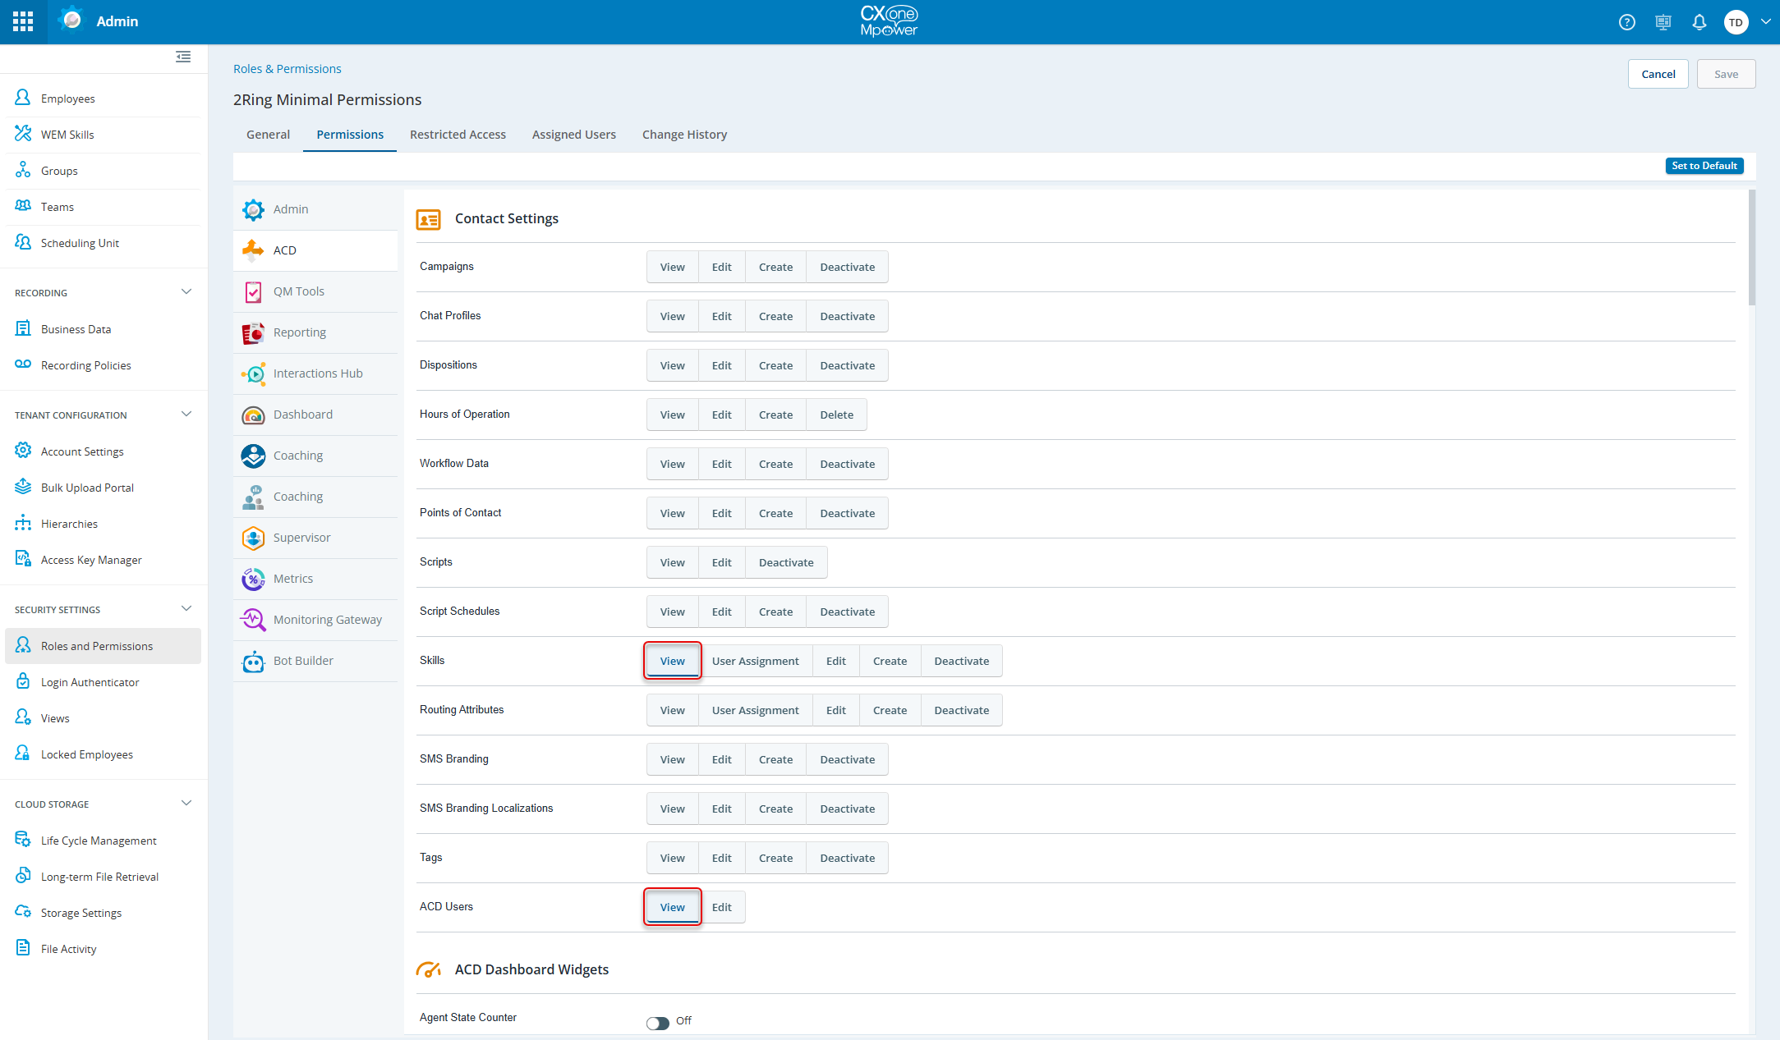Open the Interactions Hub category icon
Image resolution: width=1780 pixels, height=1040 pixels.
(x=253, y=373)
